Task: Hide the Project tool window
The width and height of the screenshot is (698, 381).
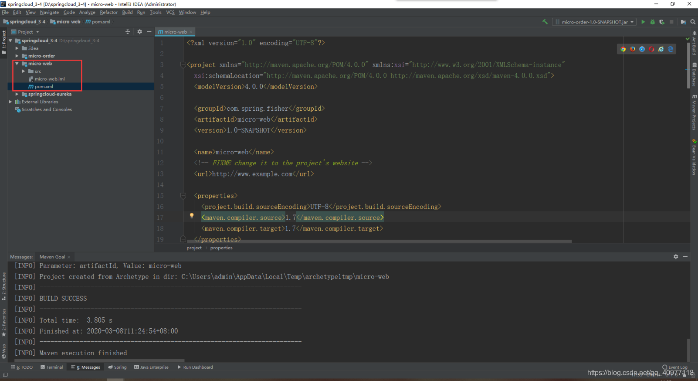Action: (x=149, y=32)
